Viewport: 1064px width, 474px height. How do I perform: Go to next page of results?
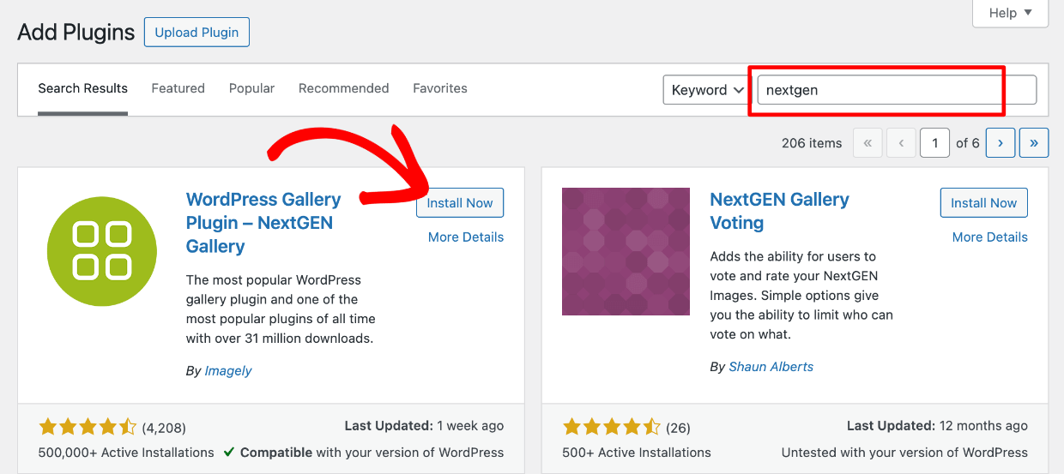pyautogui.click(x=1001, y=143)
